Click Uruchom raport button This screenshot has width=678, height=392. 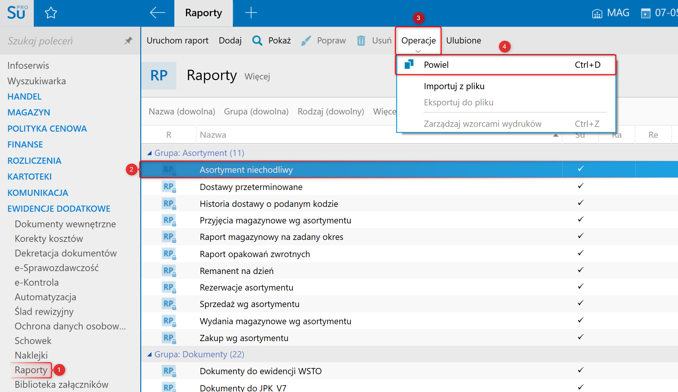pyautogui.click(x=177, y=41)
